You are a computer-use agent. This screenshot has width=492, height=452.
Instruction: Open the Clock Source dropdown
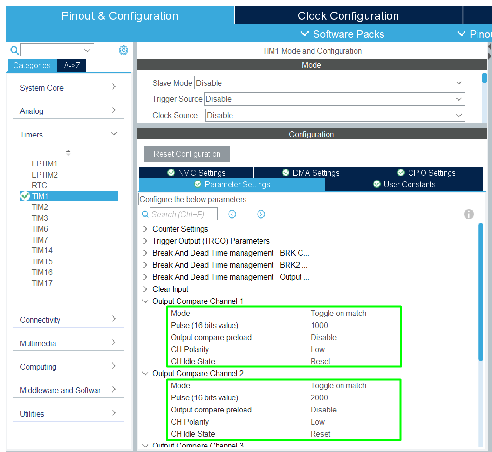[335, 116]
